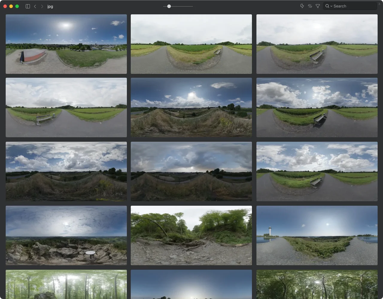Select gray overcast panorama with bench at left
This screenshot has width=383, height=299.
(x=66, y=108)
